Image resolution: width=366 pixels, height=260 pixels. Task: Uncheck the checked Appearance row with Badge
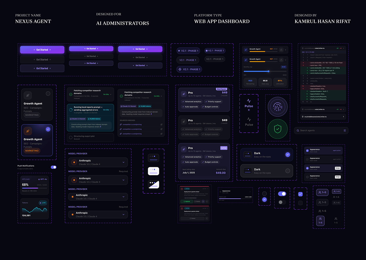pyautogui.click(x=307, y=168)
